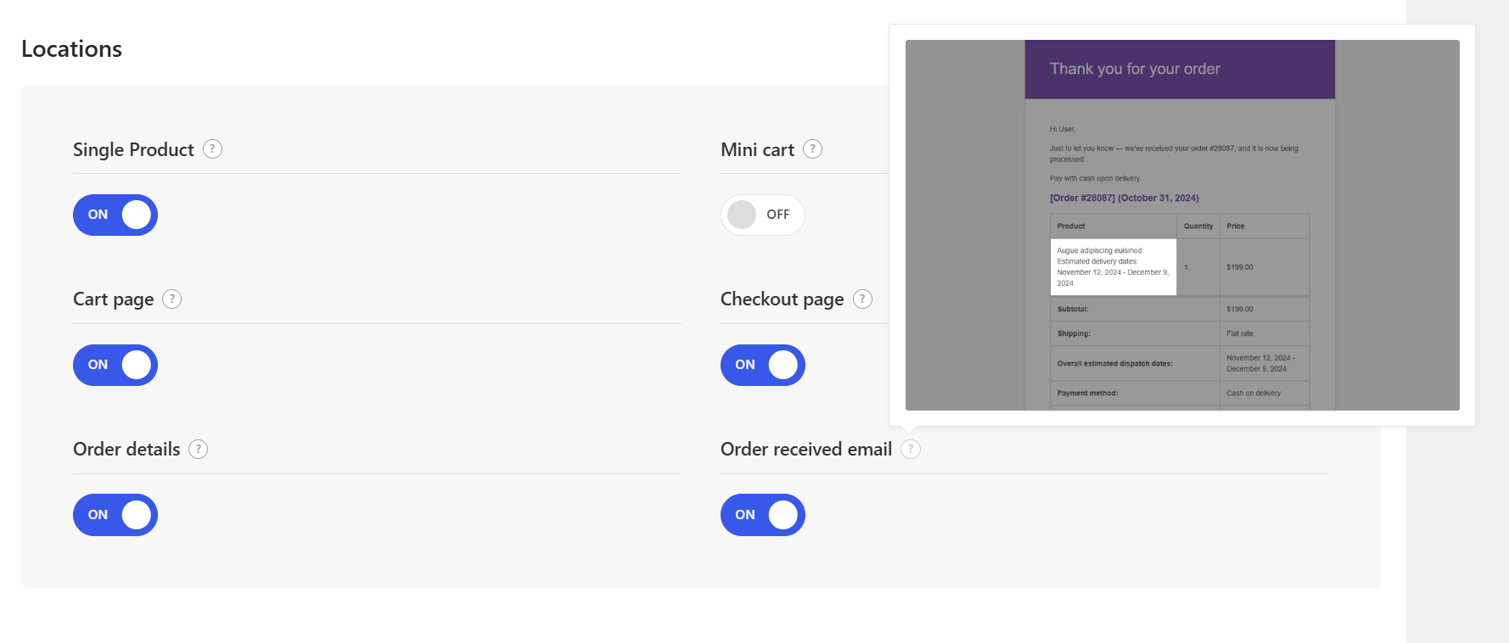Viewport: 1509px width, 643px height.
Task: Click the Mini cart question mark icon
Action: coord(813,149)
